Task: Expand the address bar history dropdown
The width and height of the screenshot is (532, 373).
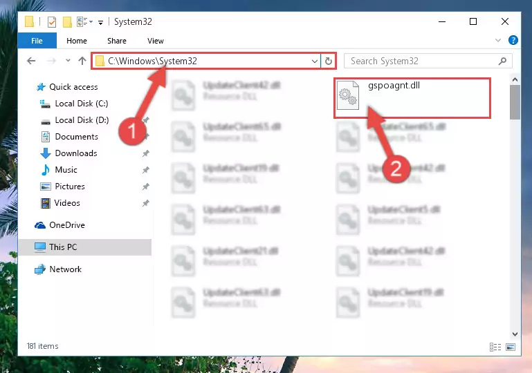Action: [315, 61]
